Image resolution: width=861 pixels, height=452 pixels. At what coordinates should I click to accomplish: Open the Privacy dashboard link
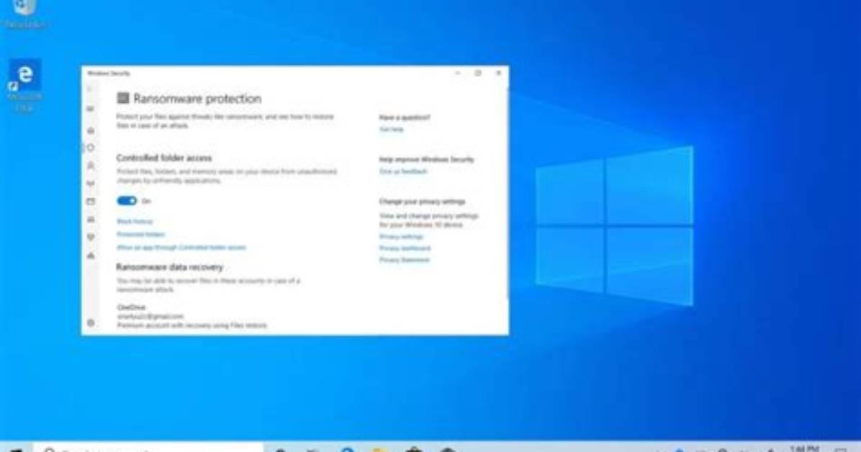pyautogui.click(x=405, y=248)
